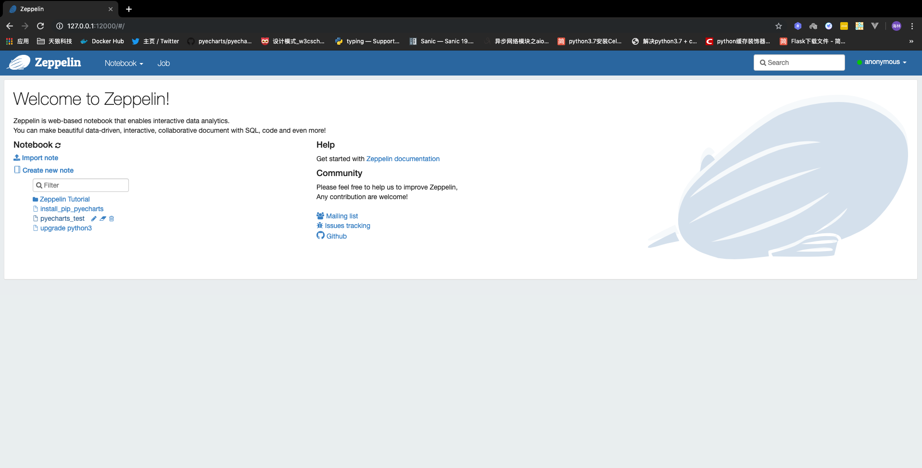Click the Zeppelin logo in the navbar

click(44, 63)
